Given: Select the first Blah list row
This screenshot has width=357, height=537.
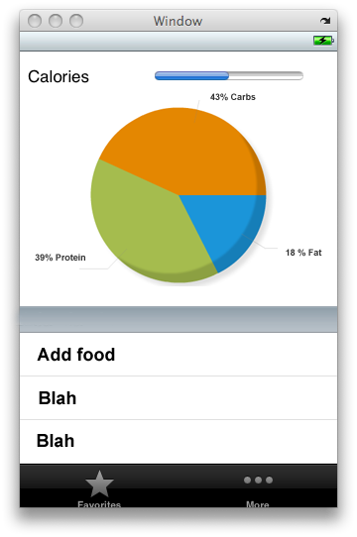Looking at the screenshot, I should pos(178,398).
